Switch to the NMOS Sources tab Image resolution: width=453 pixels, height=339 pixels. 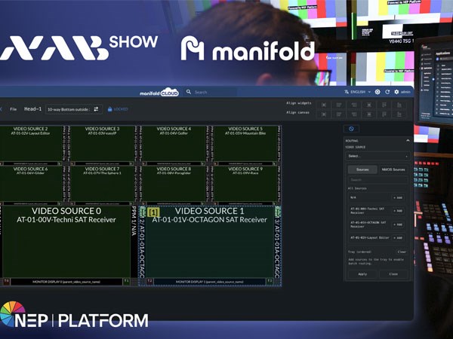coord(394,169)
